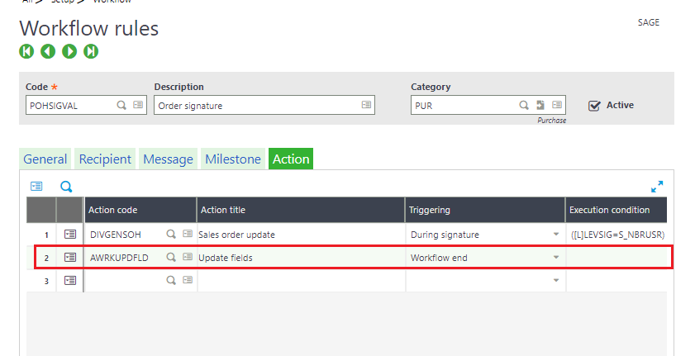The image size is (695, 356).
Task: Click the DIVGENSOH action code text
Action: (116, 235)
